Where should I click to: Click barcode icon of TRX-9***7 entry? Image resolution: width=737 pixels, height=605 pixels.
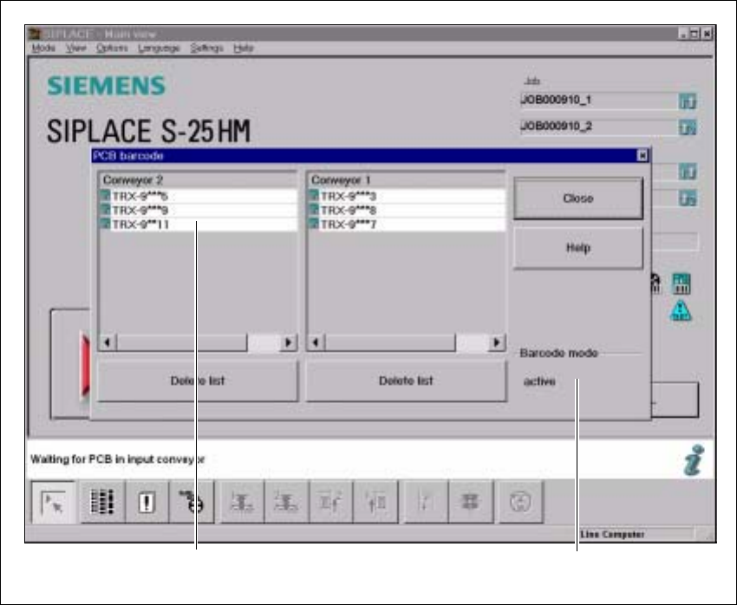tap(314, 224)
